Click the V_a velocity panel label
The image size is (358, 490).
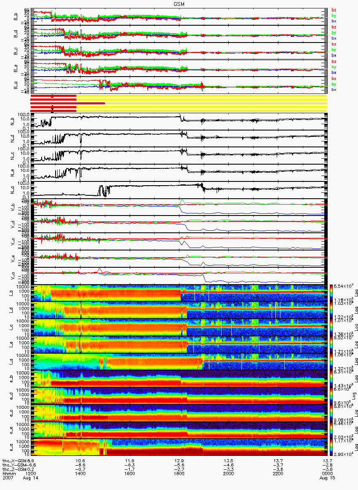tap(13, 276)
